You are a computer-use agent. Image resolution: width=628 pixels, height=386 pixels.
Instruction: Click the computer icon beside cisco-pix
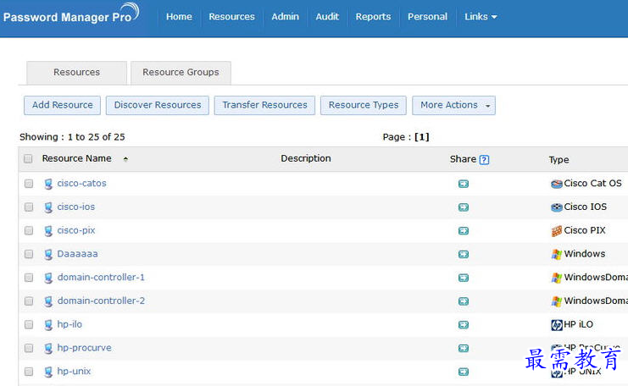48,231
